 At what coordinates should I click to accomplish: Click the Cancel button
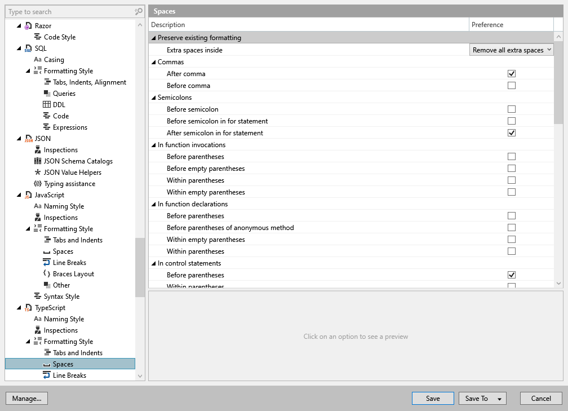pos(541,398)
